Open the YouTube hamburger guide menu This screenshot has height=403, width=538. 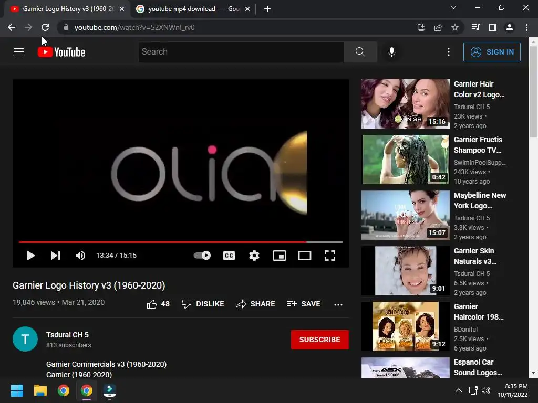click(x=19, y=52)
